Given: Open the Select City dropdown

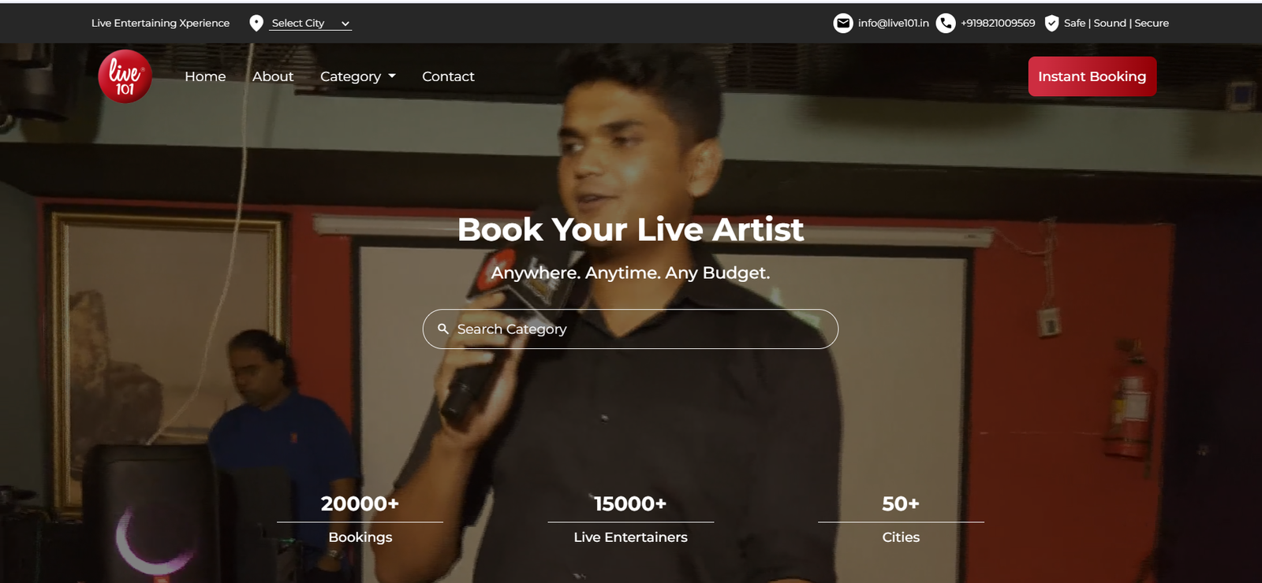Looking at the screenshot, I should [311, 24].
